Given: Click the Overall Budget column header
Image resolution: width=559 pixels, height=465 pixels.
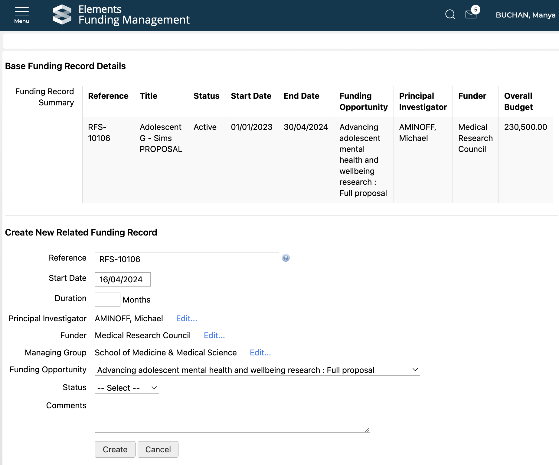Looking at the screenshot, I should (518, 101).
